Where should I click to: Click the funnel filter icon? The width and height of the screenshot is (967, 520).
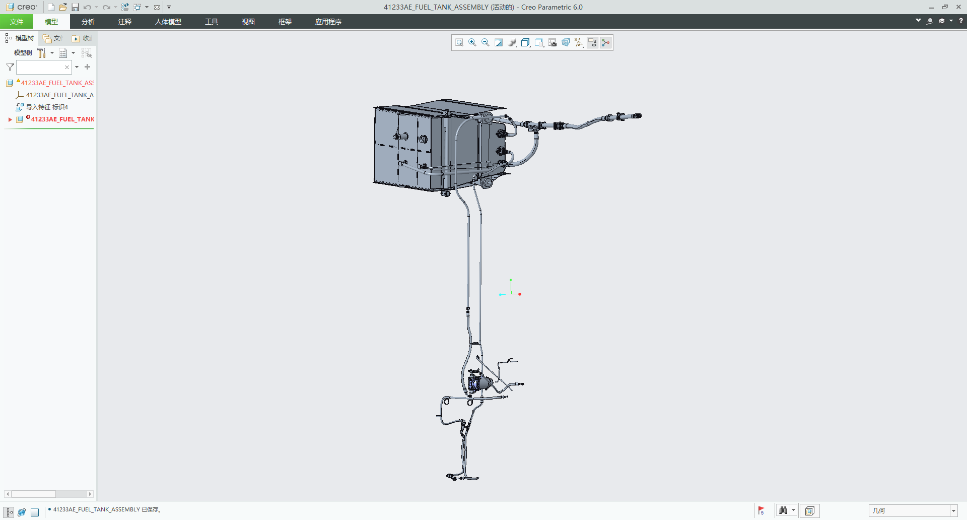[10, 67]
